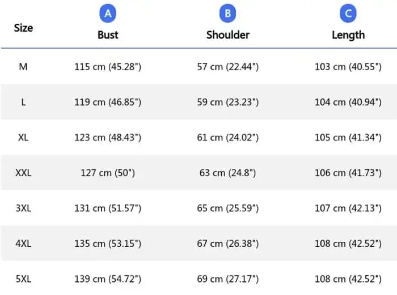Click the 127 cm (50") bust cell
The image size is (397, 295).
coord(108,173)
